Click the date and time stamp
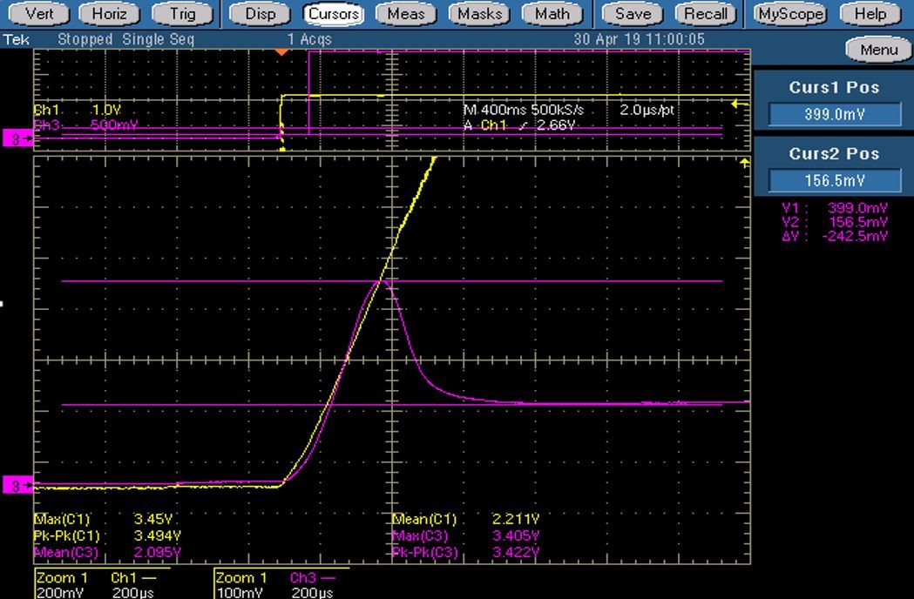The height and width of the screenshot is (599, 914). point(639,40)
